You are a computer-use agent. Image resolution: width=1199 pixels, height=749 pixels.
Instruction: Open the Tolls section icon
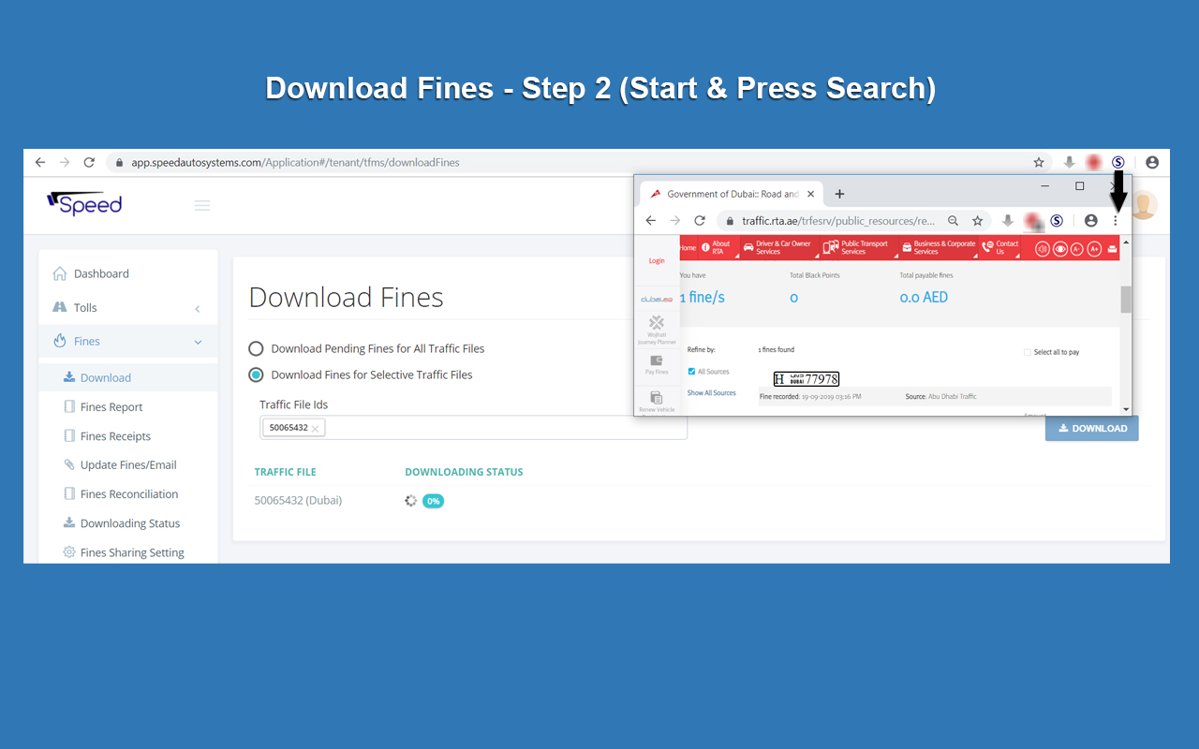tap(58, 307)
